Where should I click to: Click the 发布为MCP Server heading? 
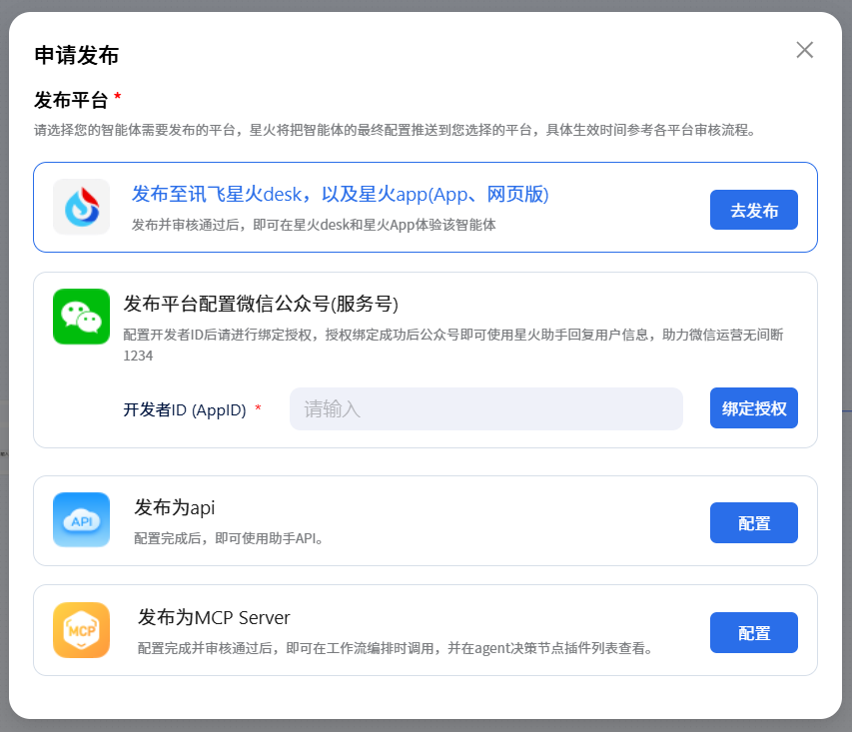(214, 617)
